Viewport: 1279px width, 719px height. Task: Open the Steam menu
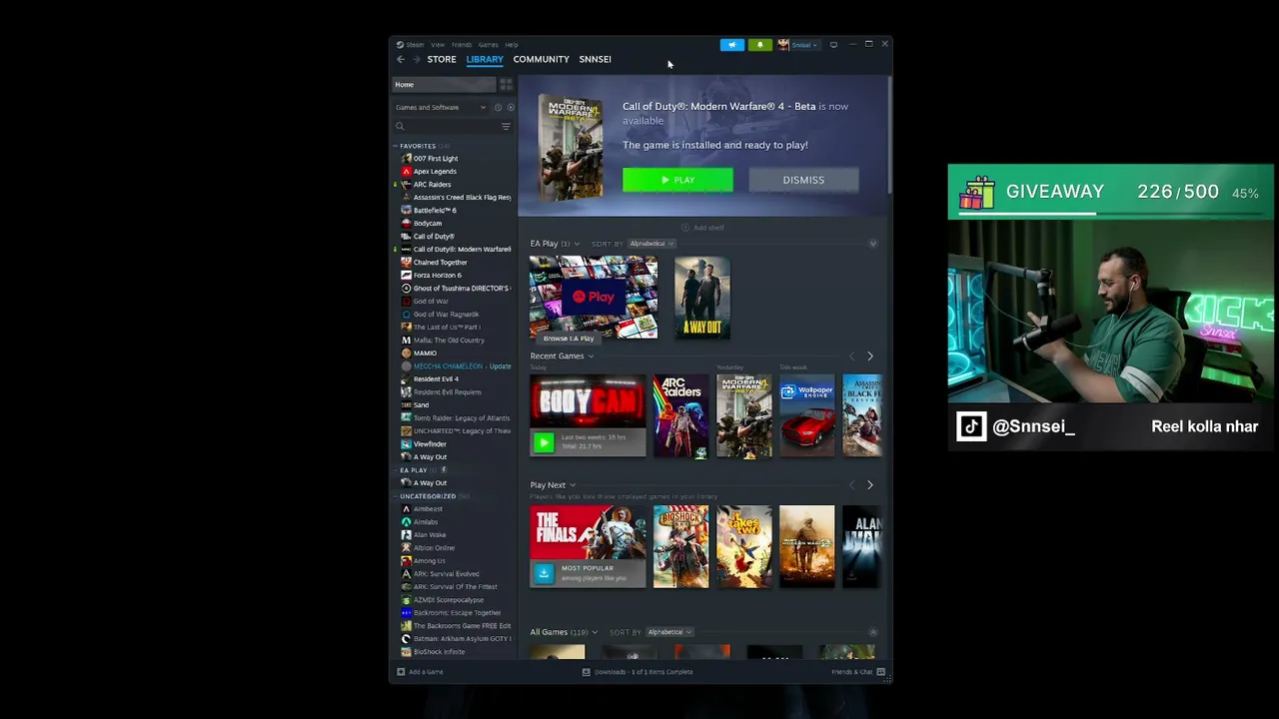[x=414, y=45]
